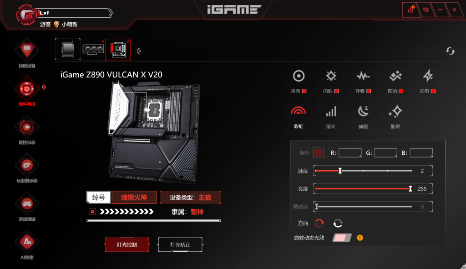
Task: Select the 繁星 starry effect icon
Action: pyautogui.click(x=395, y=111)
